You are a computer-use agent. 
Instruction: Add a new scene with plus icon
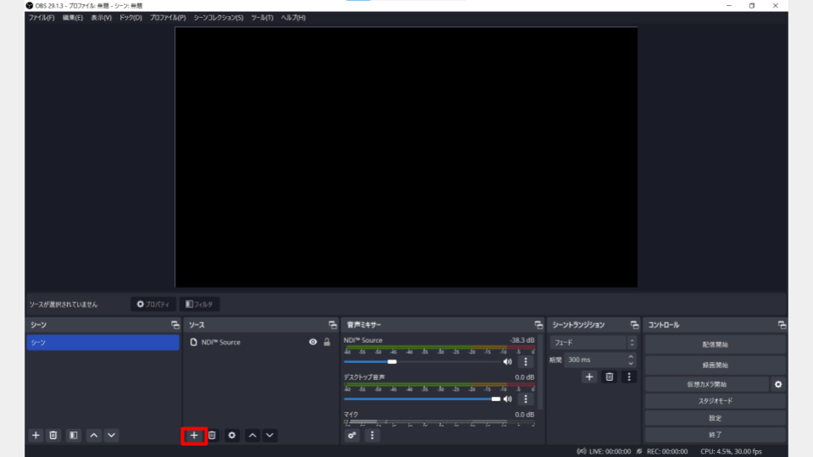(36, 435)
